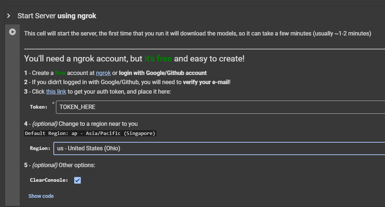Click the Default Region code text
Image resolution: width=385 pixels, height=207 pixels.
(90, 133)
